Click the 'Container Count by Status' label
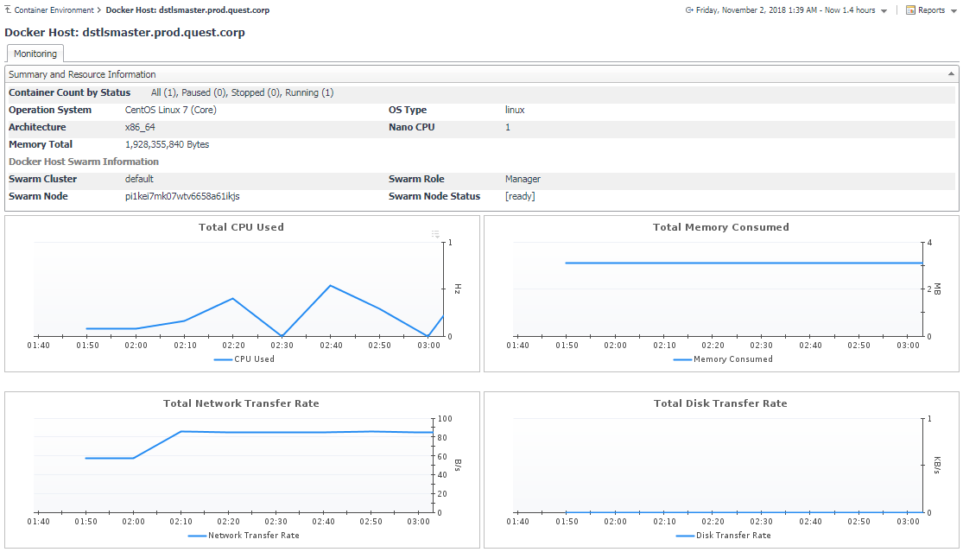 [x=69, y=92]
